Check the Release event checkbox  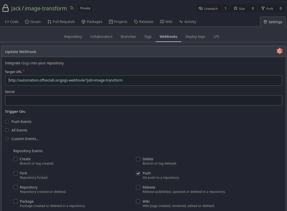click(x=138, y=187)
